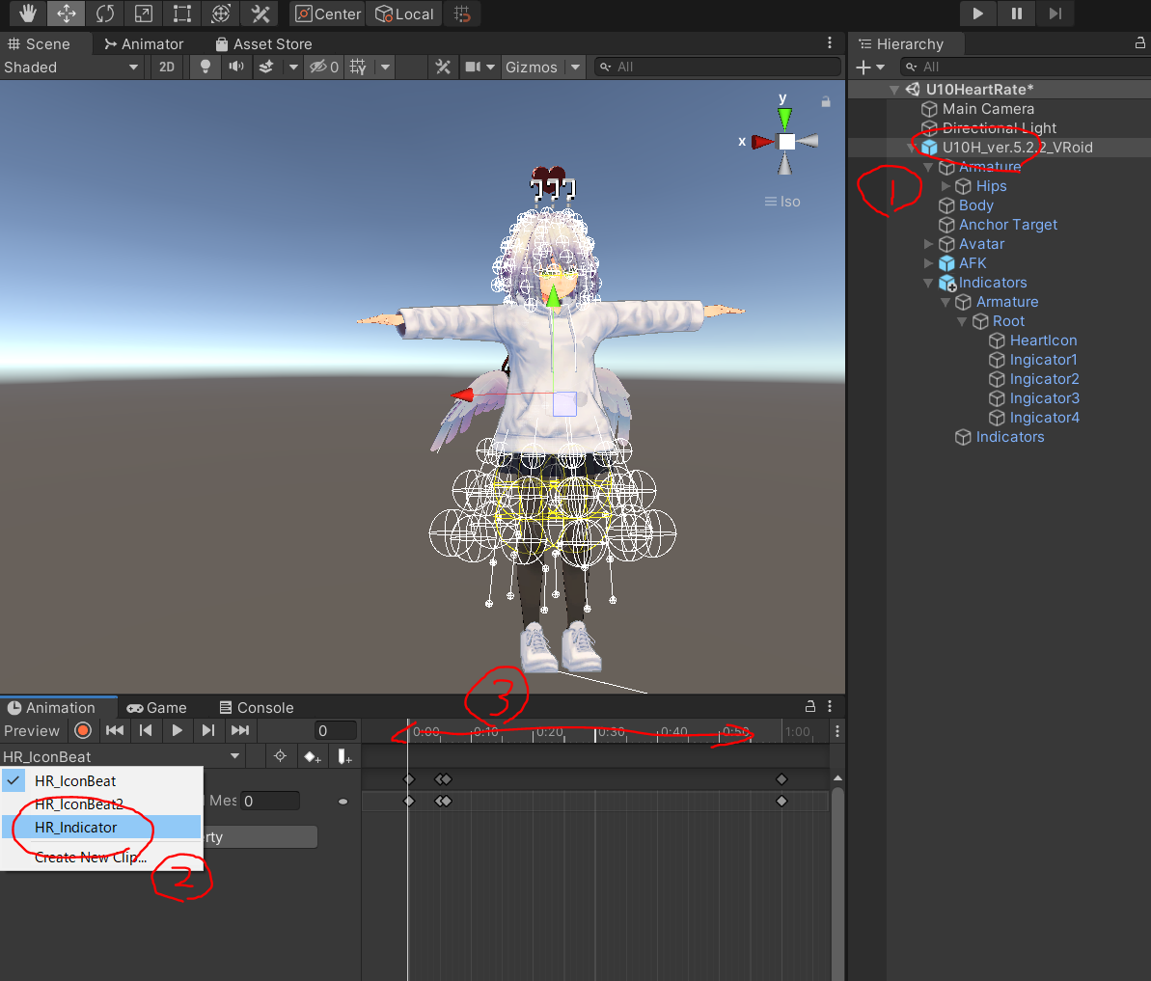Select the Transform tool
Viewport: 1151px width, 981px height.
coord(220,14)
